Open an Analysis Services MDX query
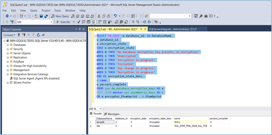 [x=78, y=16]
